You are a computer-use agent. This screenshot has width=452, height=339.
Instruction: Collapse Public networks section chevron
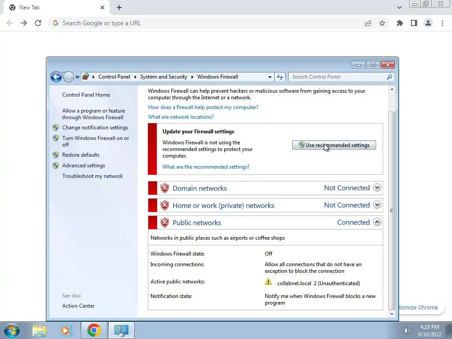(377, 222)
